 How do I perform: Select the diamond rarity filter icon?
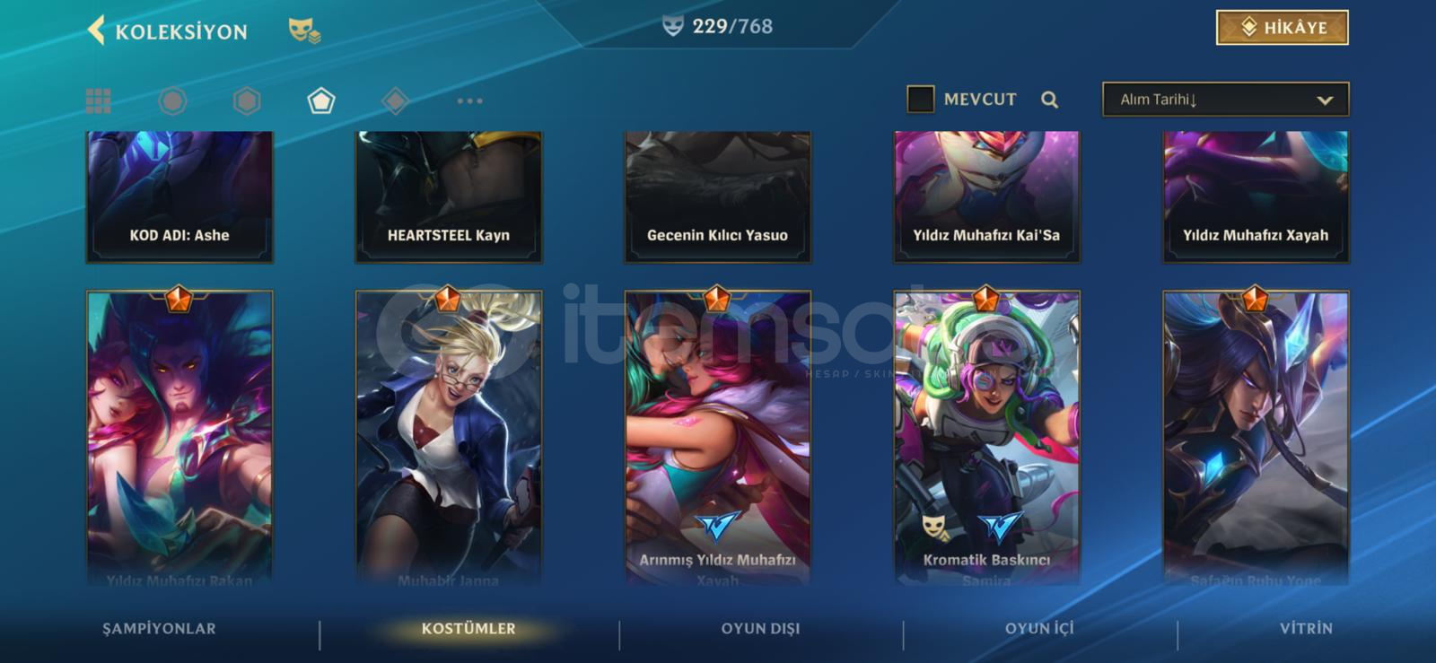(395, 100)
